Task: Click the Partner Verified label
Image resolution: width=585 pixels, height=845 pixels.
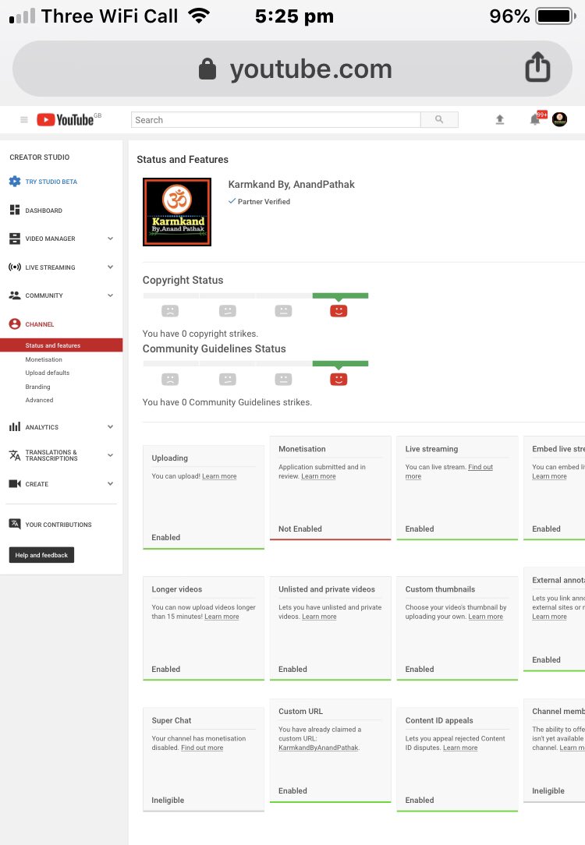Action: click(259, 202)
